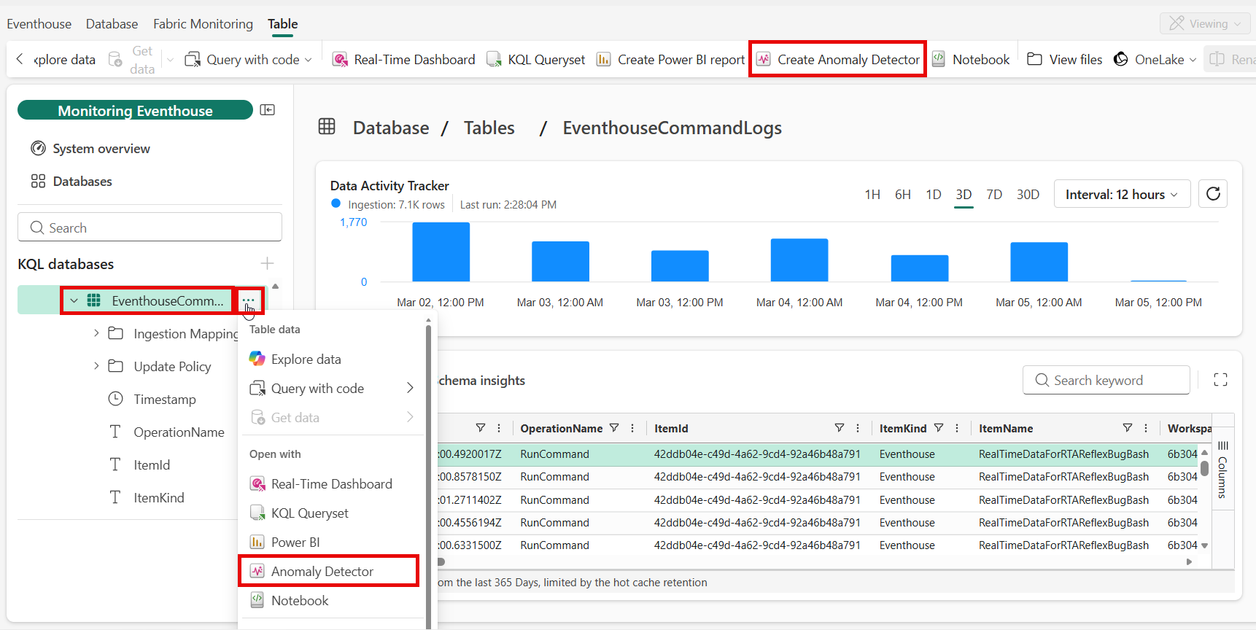Click the EventhouseComm... table icon
Screen dimensions: 1256x630
click(x=94, y=300)
